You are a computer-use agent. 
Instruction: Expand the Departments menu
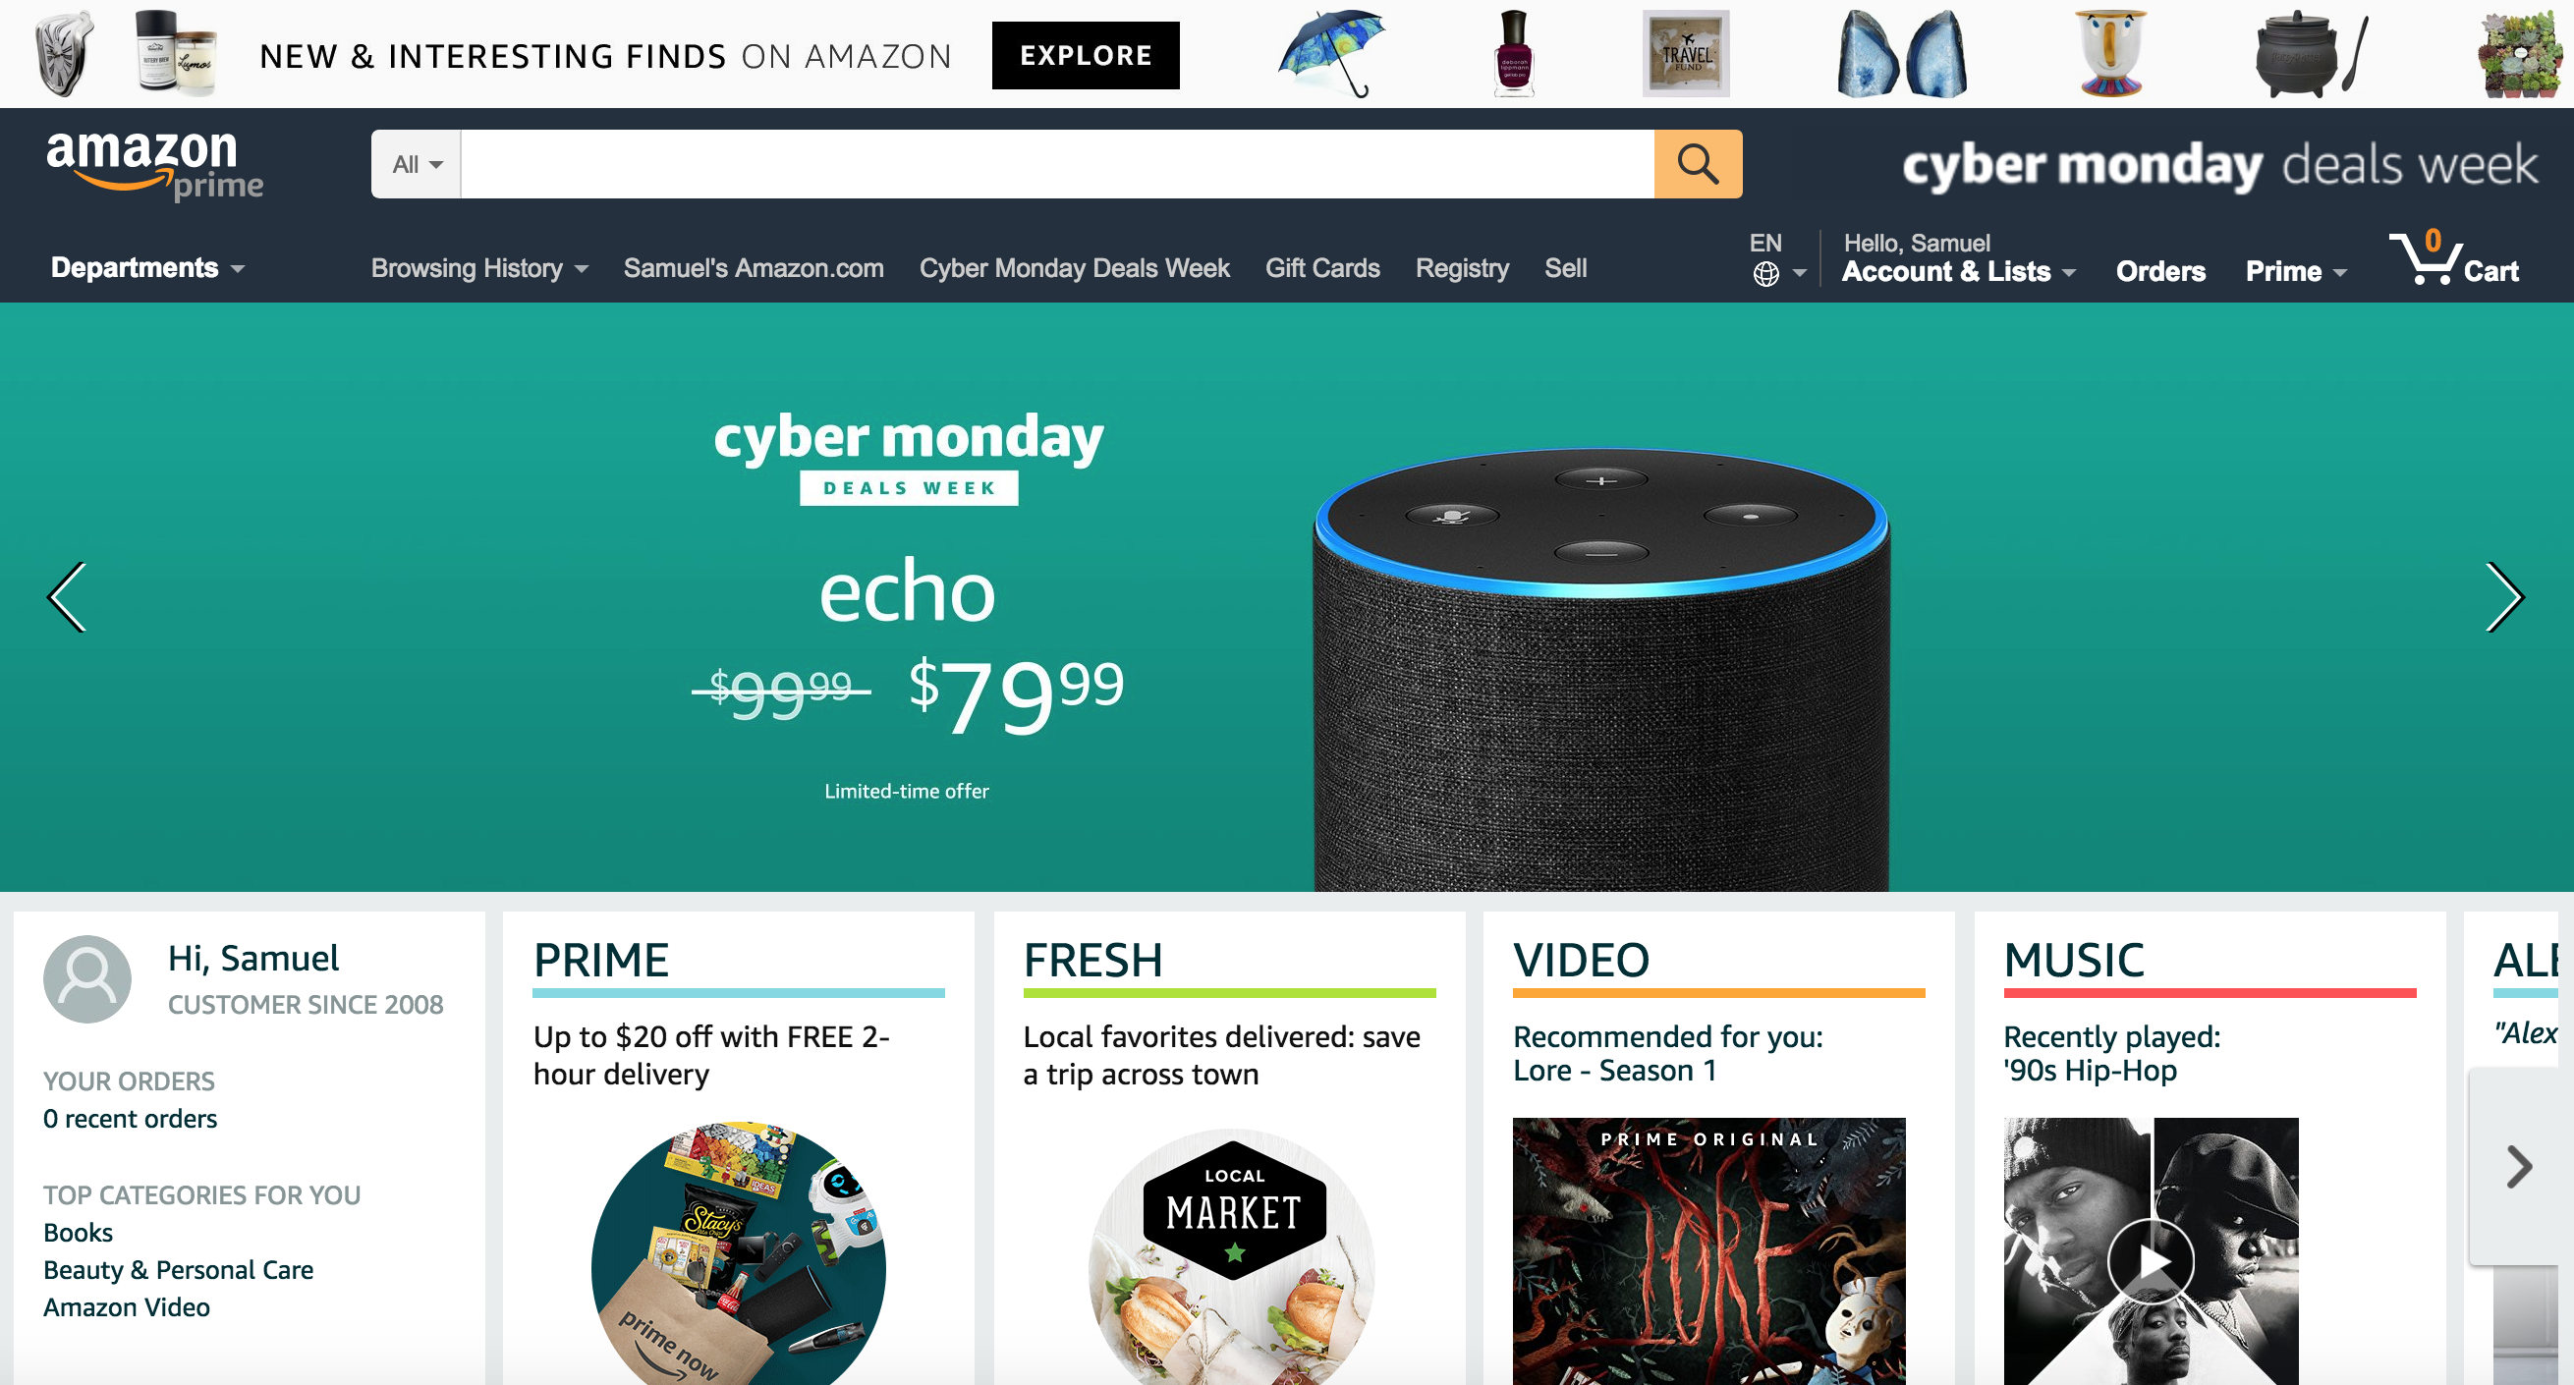148,268
